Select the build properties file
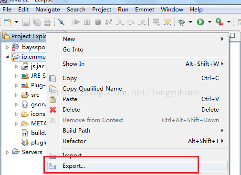The height and width of the screenshot is (175, 241). 33,133
